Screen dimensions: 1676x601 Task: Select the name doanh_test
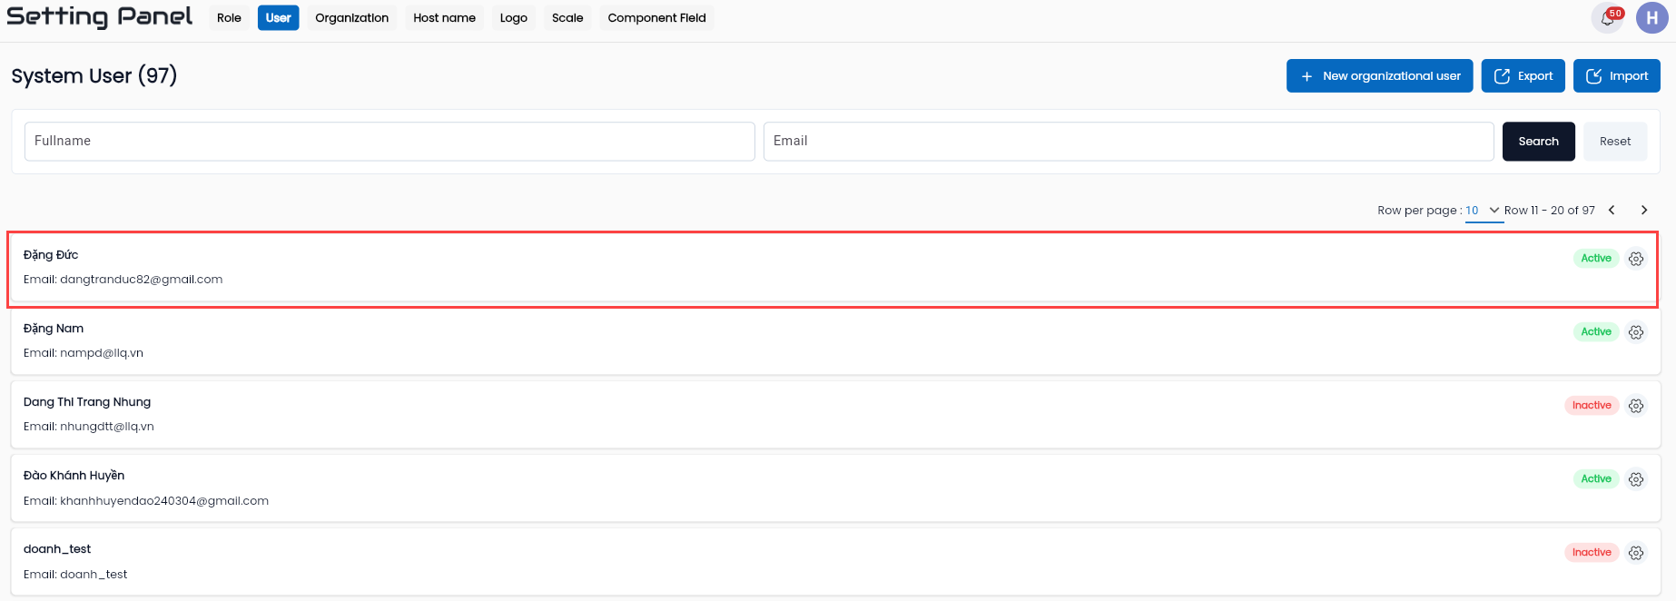(x=57, y=549)
